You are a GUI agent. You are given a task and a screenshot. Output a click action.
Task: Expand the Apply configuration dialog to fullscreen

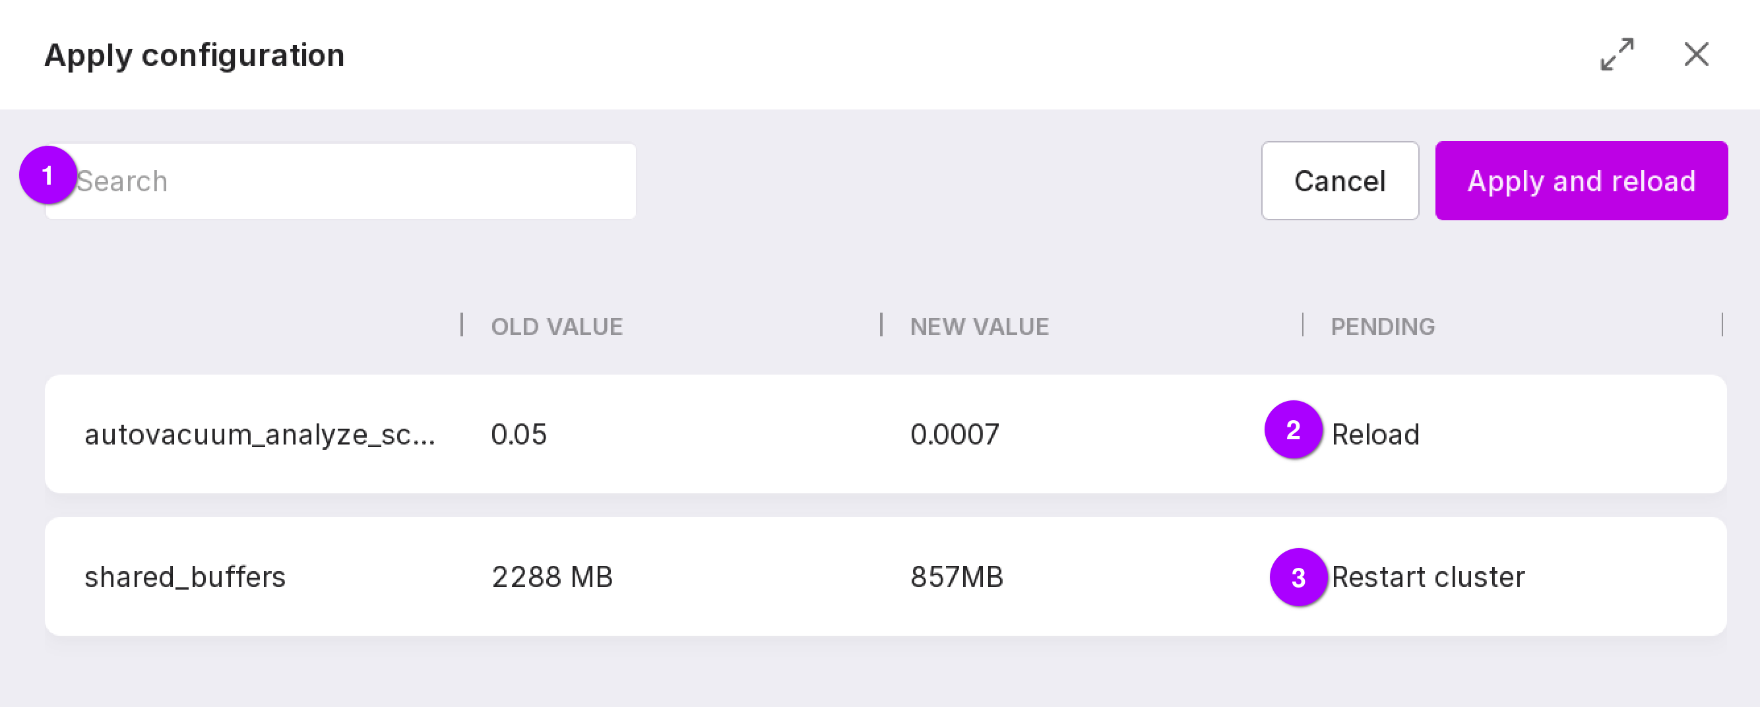[1616, 54]
